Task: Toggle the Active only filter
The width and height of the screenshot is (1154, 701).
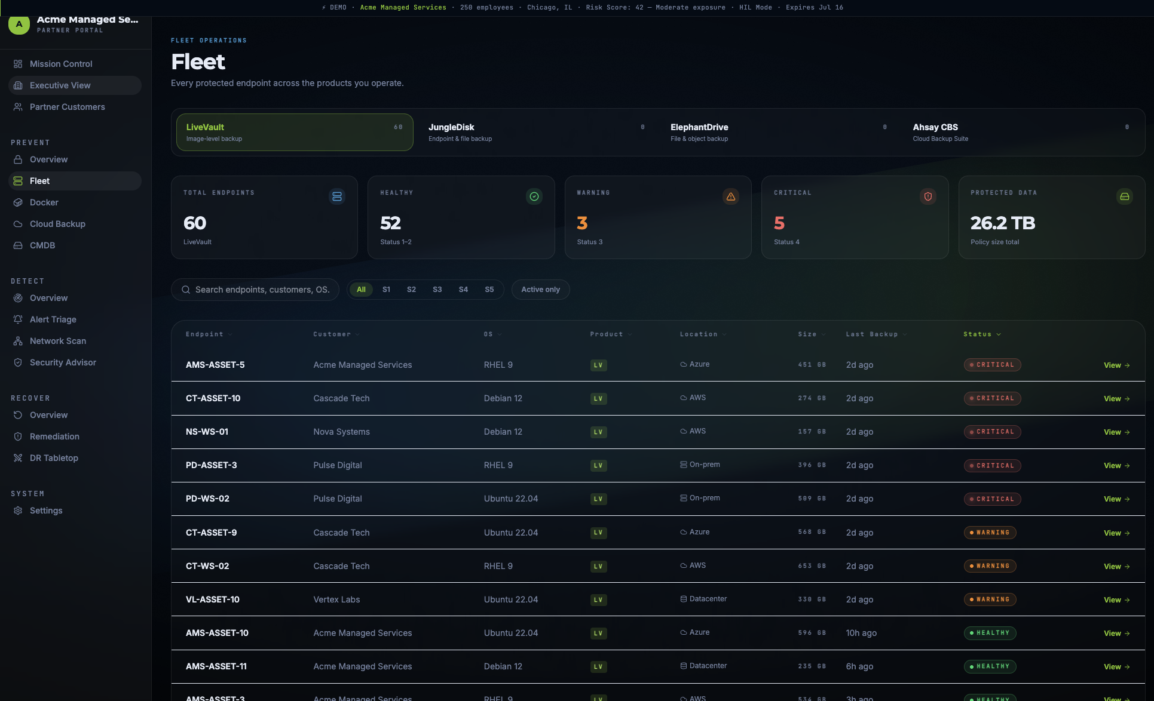Action: pos(540,290)
